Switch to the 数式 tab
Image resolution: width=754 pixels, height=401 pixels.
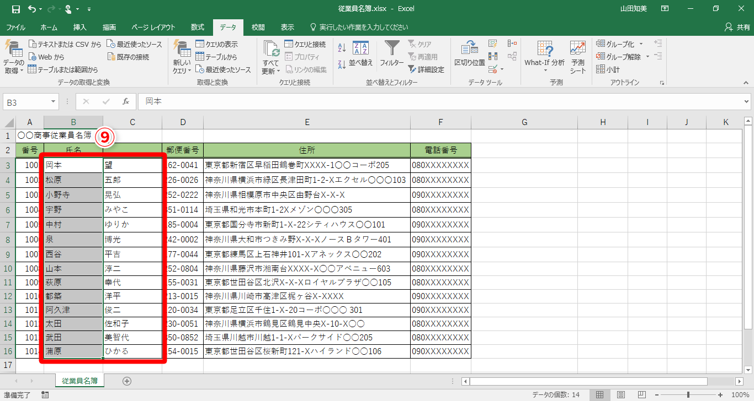(197, 27)
